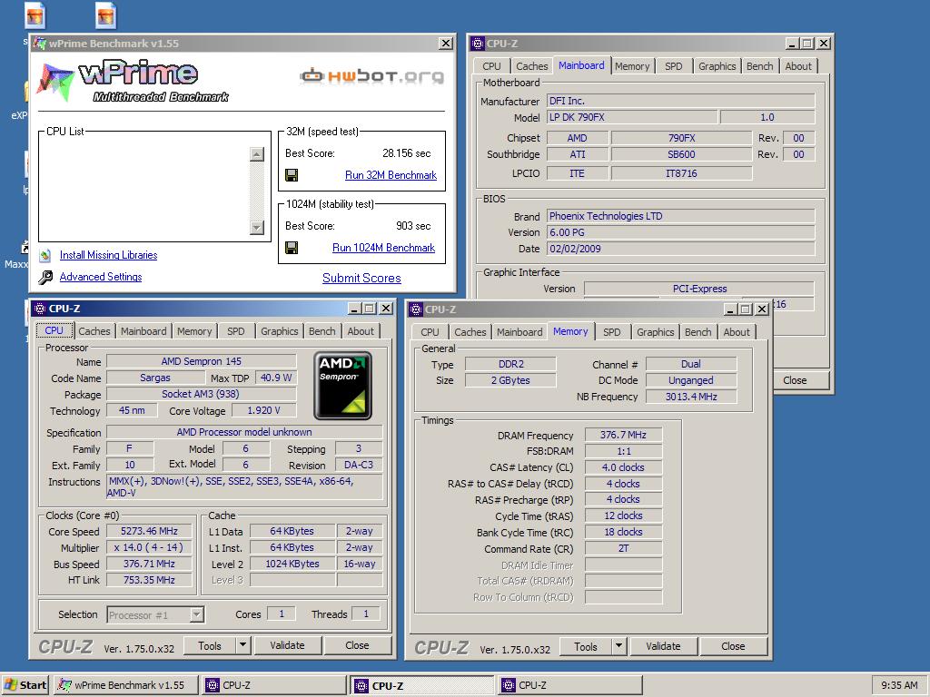Open the About tab in the CPU window

(x=361, y=331)
